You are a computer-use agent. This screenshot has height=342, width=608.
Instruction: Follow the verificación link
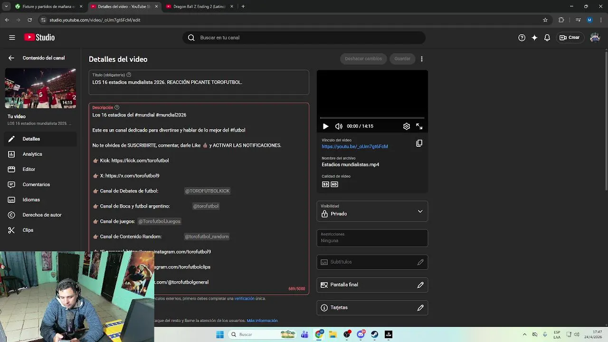coord(244,298)
